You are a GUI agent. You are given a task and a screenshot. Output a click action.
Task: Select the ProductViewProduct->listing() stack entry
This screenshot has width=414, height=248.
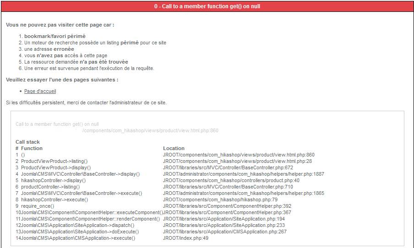(54, 161)
